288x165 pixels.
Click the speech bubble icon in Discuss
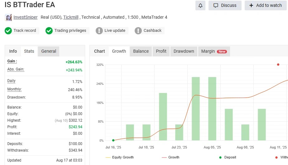click(x=216, y=5)
